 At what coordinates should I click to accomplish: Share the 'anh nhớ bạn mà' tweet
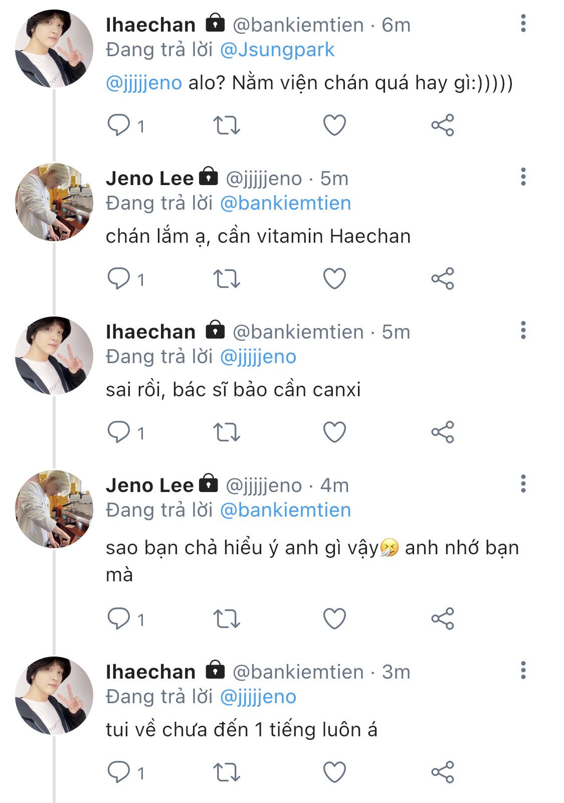coord(442,619)
